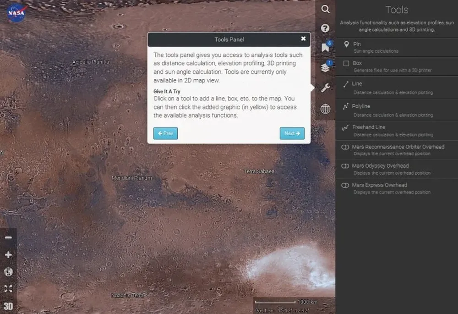Switch to 3D view mode
This screenshot has width=458, height=314.
(8, 306)
